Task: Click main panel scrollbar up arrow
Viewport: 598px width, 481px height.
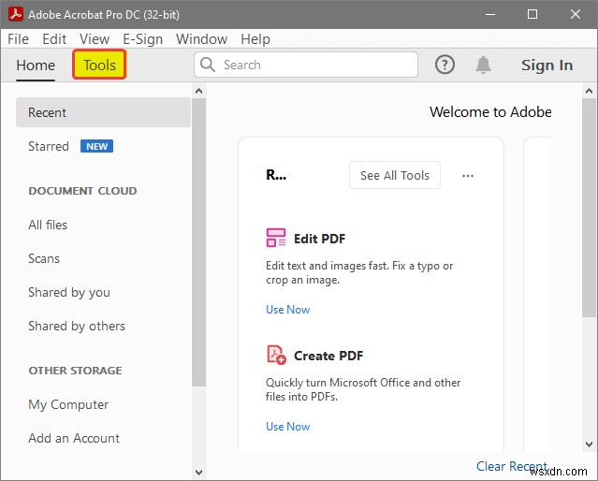Action: (x=589, y=91)
